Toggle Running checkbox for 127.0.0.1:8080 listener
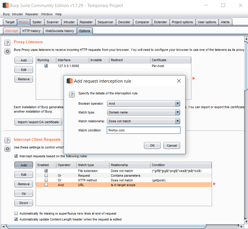 pos(46,66)
